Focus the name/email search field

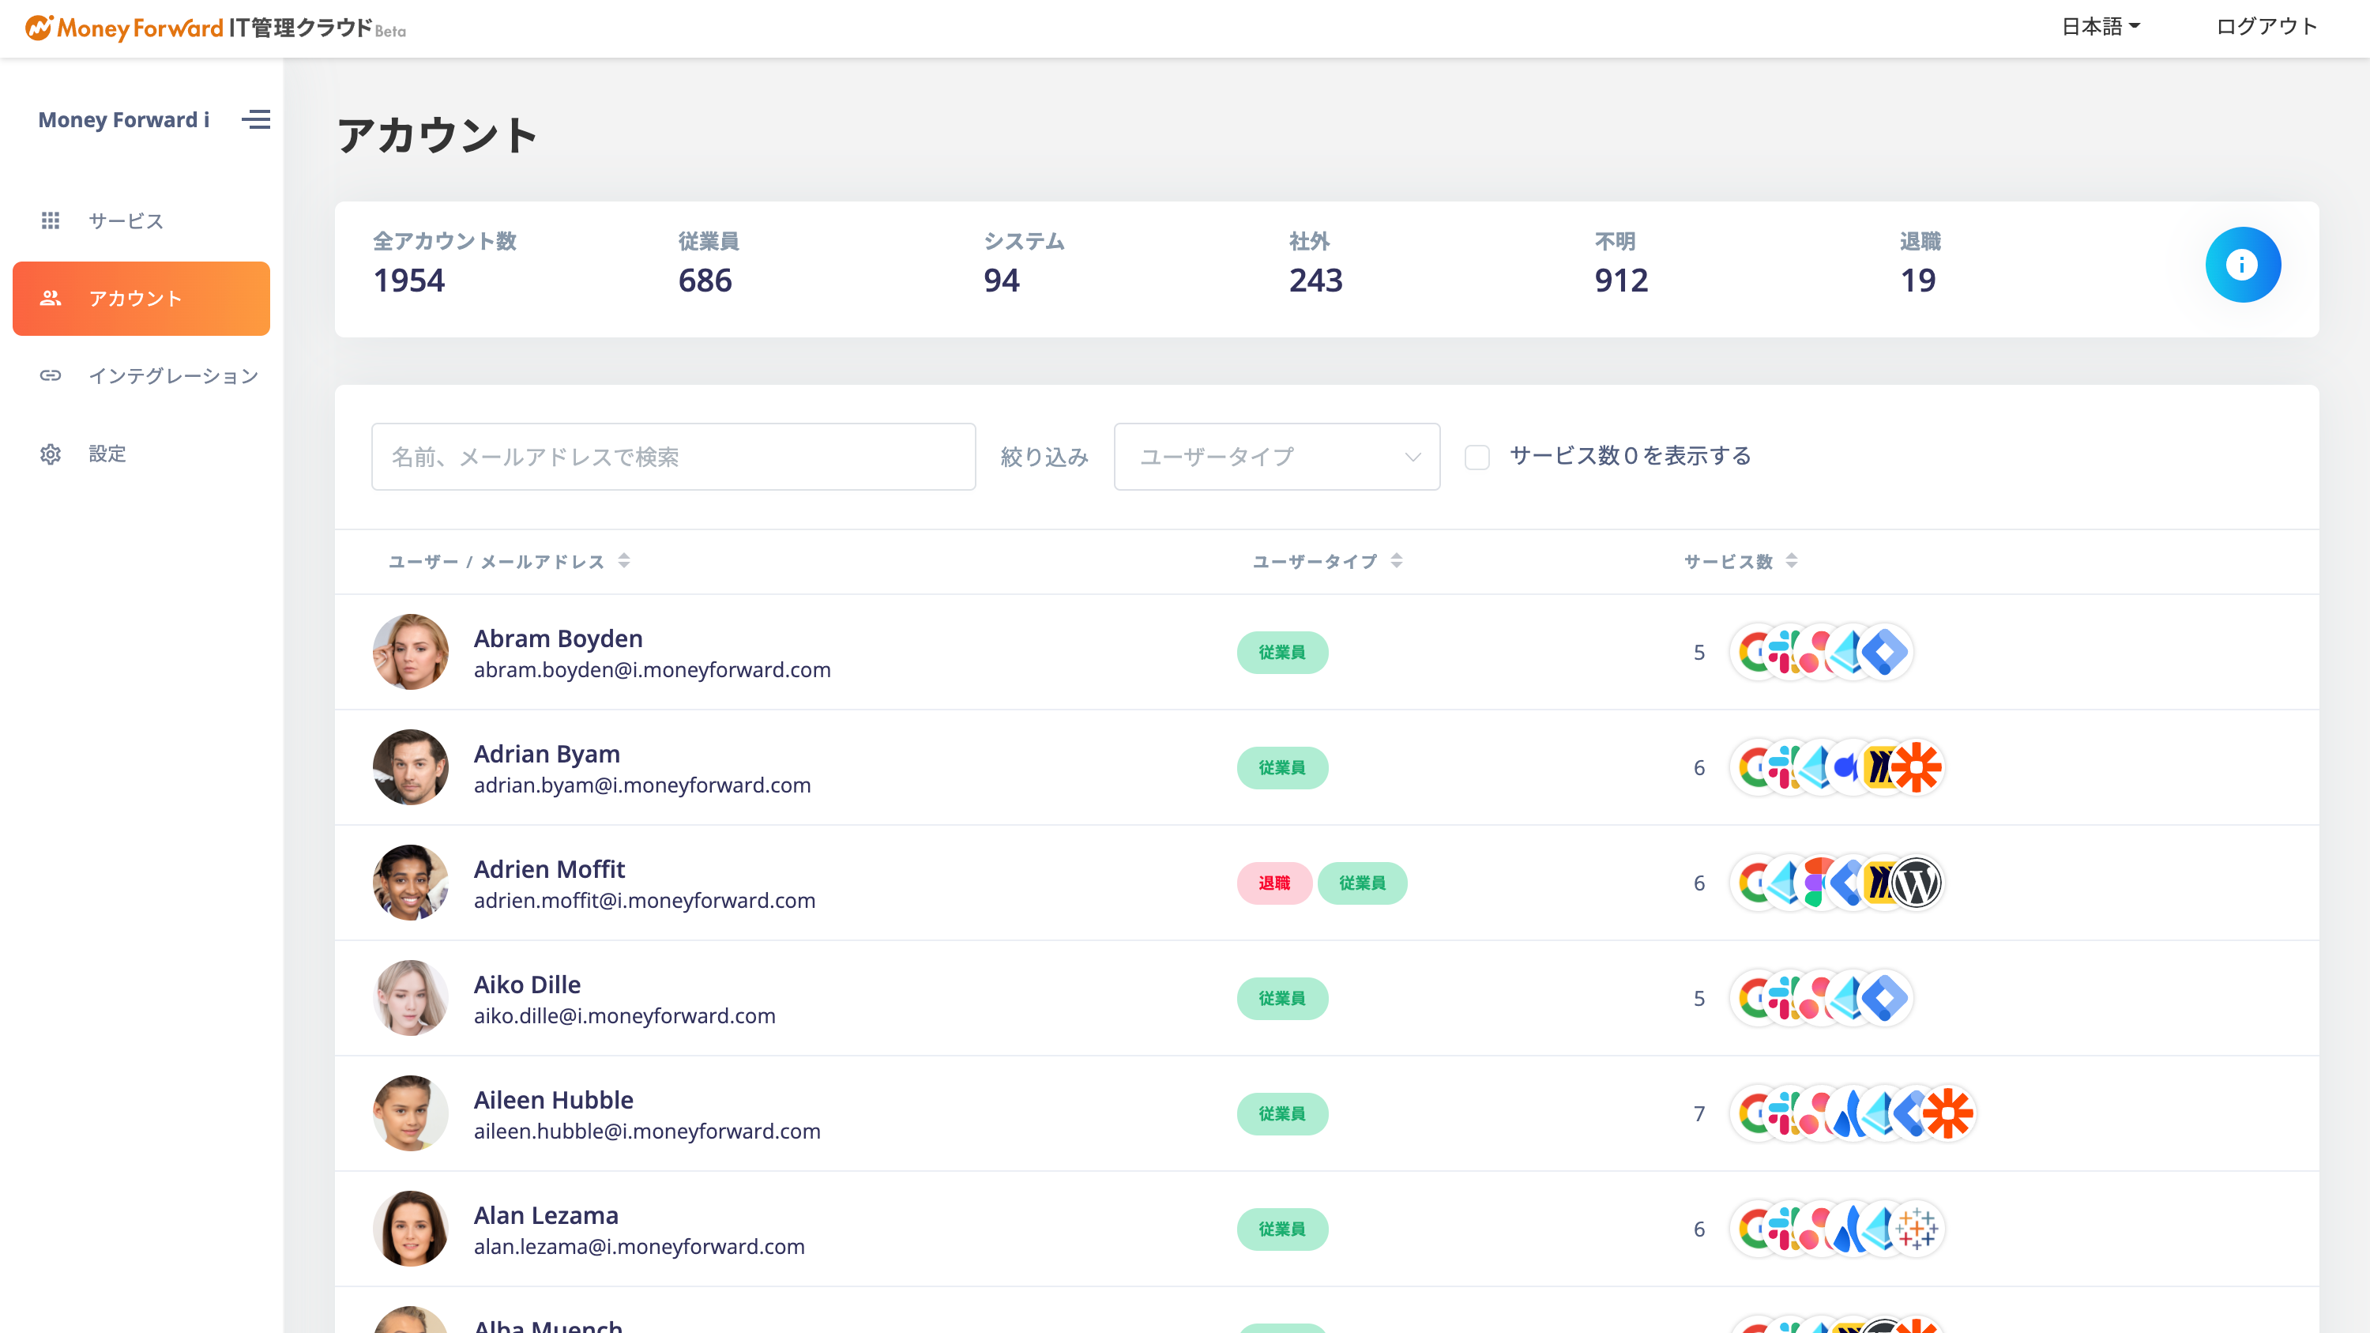(672, 458)
